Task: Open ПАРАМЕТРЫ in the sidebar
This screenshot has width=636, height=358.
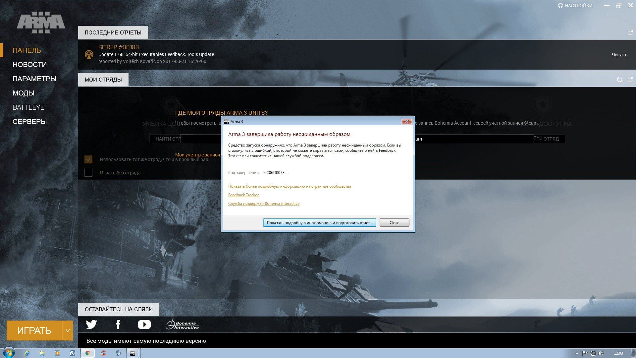Action: (34, 79)
